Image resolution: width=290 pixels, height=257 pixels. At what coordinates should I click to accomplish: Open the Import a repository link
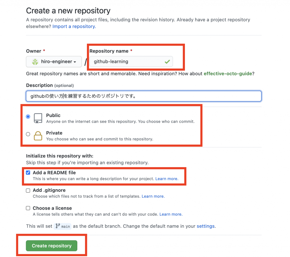click(74, 26)
